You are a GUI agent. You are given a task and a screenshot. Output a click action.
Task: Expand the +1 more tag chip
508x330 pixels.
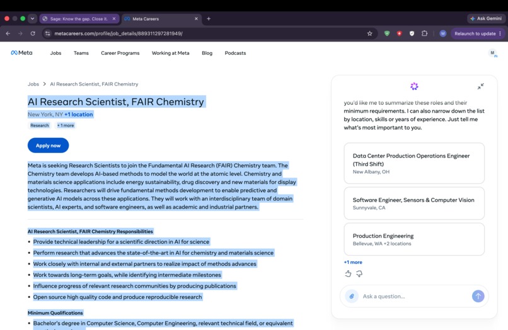[66, 125]
